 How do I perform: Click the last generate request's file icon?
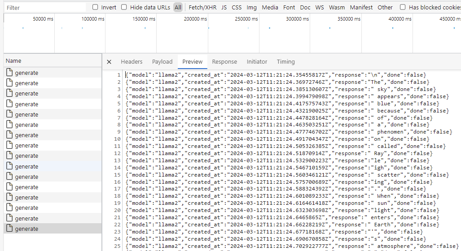pos(10,228)
